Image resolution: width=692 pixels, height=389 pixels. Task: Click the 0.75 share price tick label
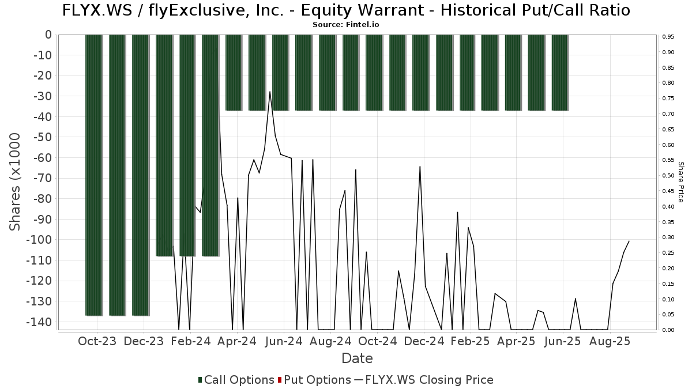[x=668, y=99]
